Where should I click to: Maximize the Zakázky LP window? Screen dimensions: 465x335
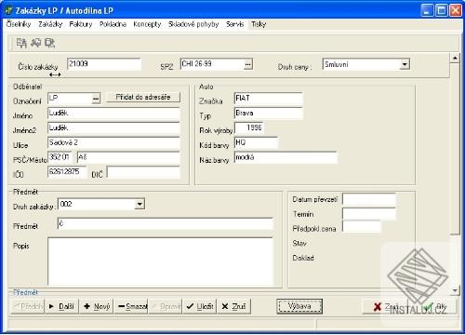[442, 10]
